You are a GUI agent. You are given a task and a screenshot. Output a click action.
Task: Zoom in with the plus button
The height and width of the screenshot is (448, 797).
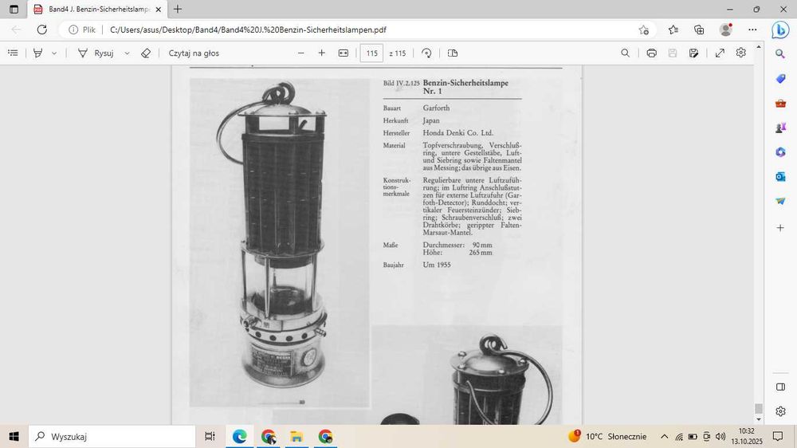pos(322,53)
